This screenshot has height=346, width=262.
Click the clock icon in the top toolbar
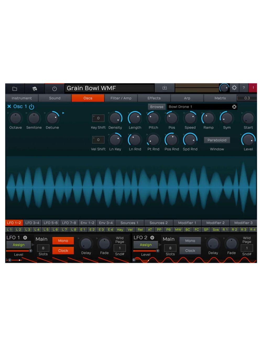pos(54,88)
